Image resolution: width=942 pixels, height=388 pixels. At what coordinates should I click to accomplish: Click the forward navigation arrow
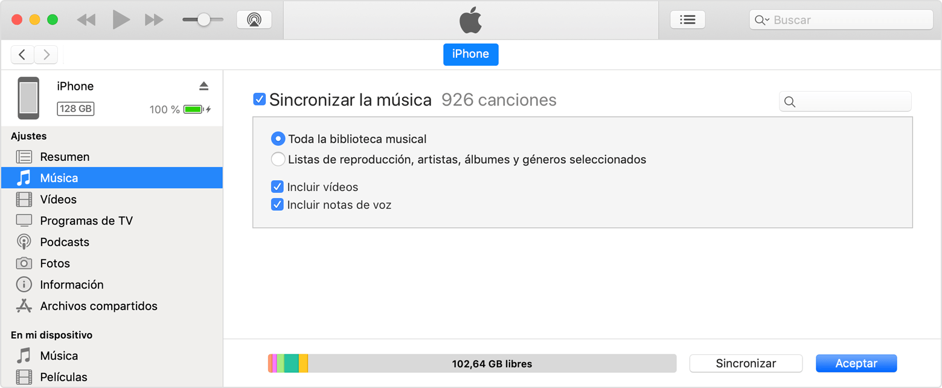click(x=46, y=55)
